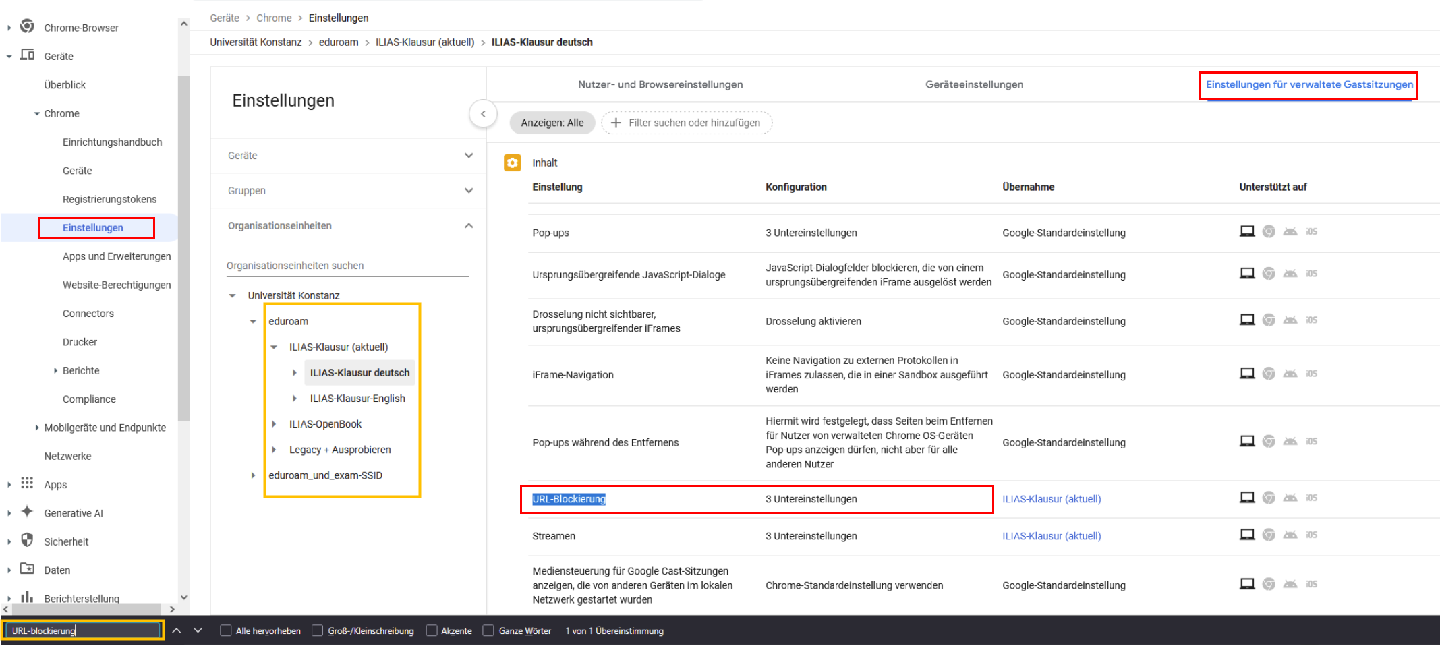Click iOS icon in Medien­steuerung row
Viewport: 1440px width, 646px height.
tap(1311, 584)
